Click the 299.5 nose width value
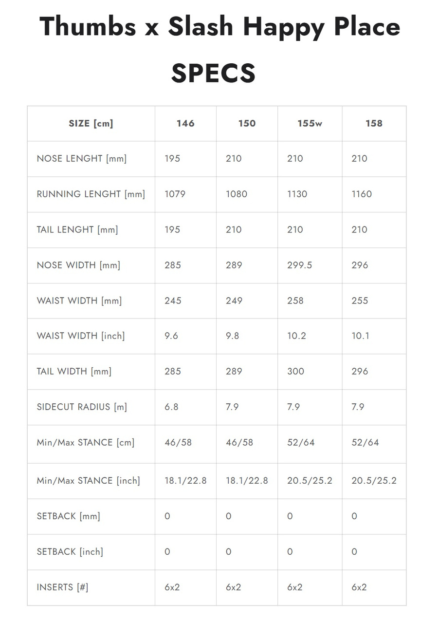The image size is (438, 622). tap(300, 265)
